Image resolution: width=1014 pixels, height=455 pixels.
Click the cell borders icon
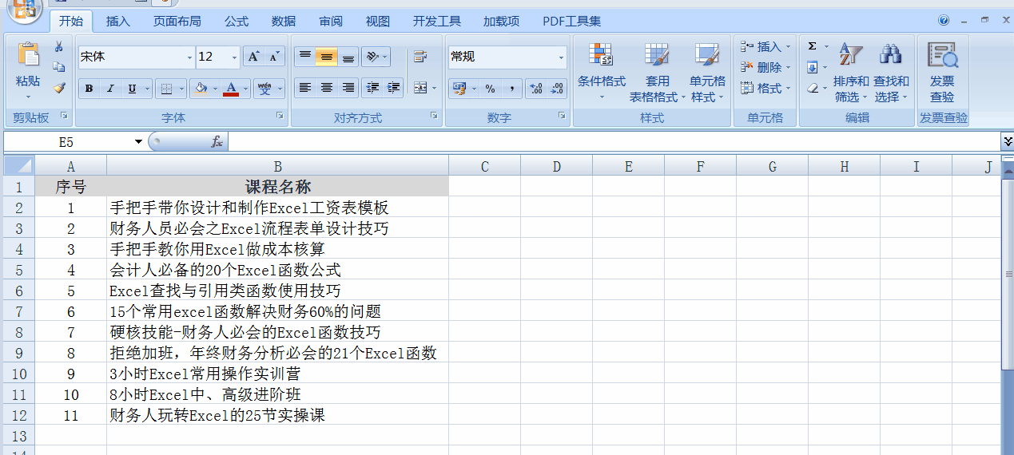click(166, 89)
